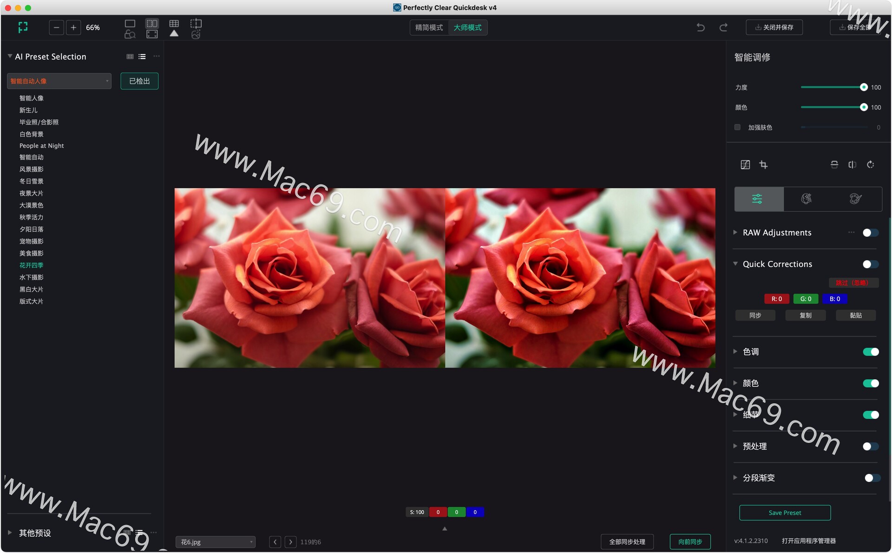Click the white triangle histogram warning icon
Screen dimensions: 892x553
pos(174,33)
